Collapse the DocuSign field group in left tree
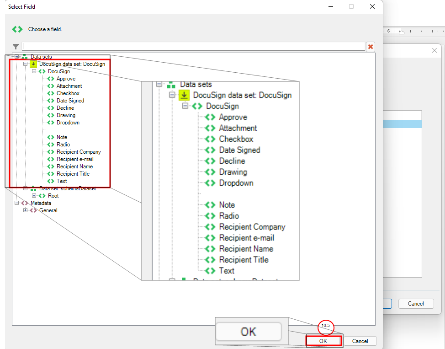Screen dimensions: 445x349 [34, 71]
